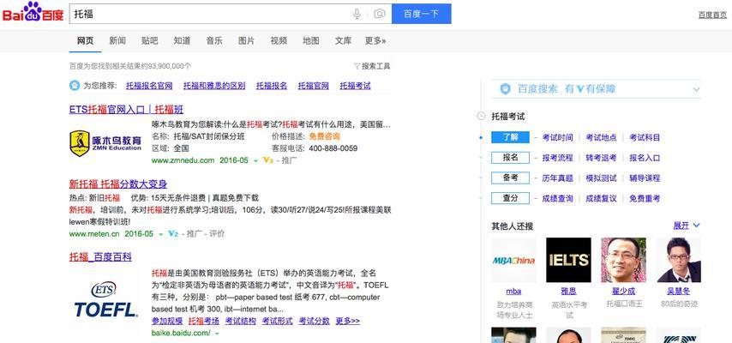The width and height of the screenshot is (732, 343).
Task: Open the 雅思 caption link
Action: click(568, 292)
